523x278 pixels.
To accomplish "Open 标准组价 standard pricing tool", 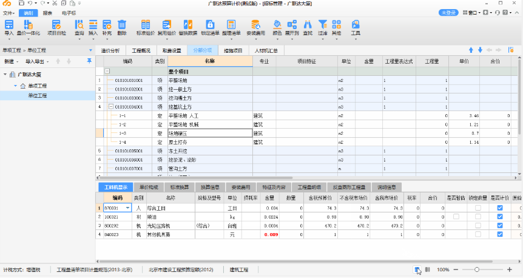I will 146,27.
